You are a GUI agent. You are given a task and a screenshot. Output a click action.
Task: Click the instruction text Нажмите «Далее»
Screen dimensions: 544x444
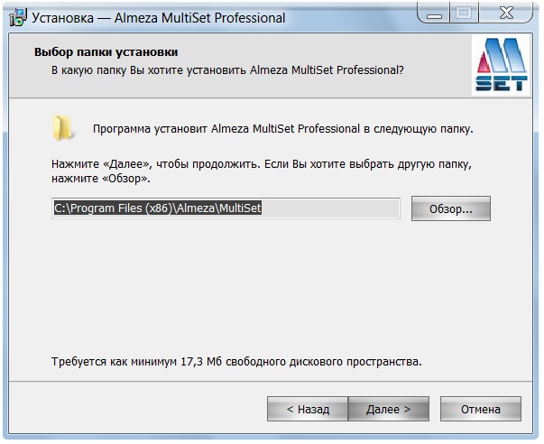click(x=262, y=171)
